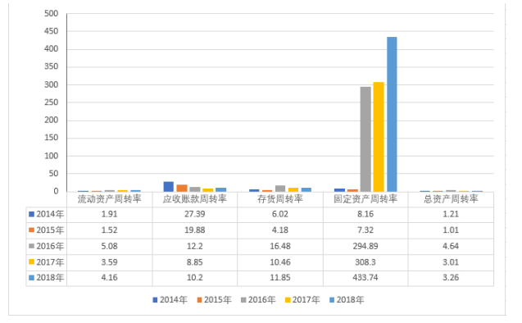Select the 2017年 row header in data table

point(46,262)
